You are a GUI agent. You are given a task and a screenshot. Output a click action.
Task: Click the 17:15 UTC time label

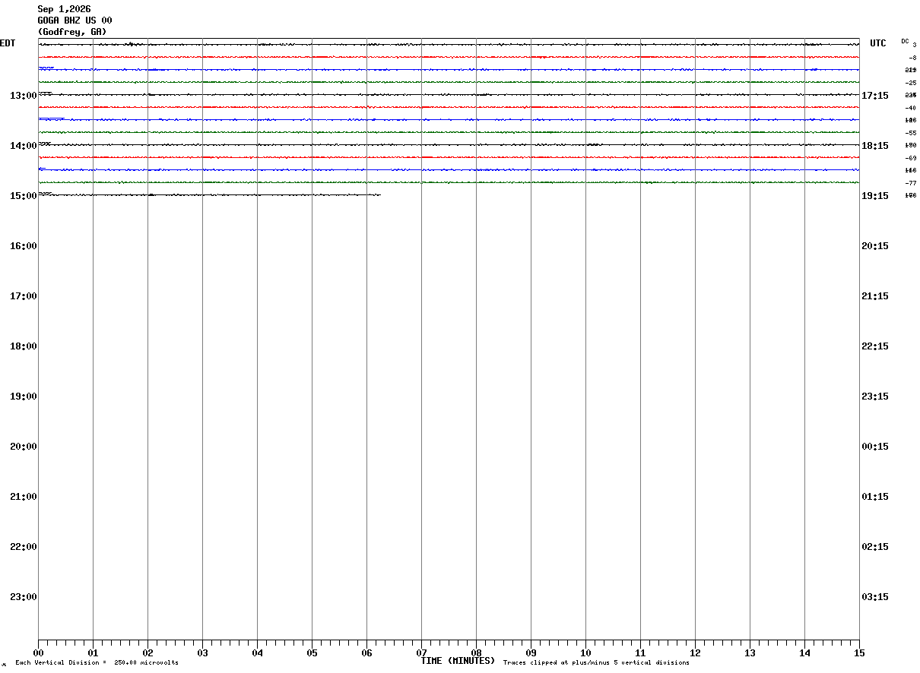875,96
